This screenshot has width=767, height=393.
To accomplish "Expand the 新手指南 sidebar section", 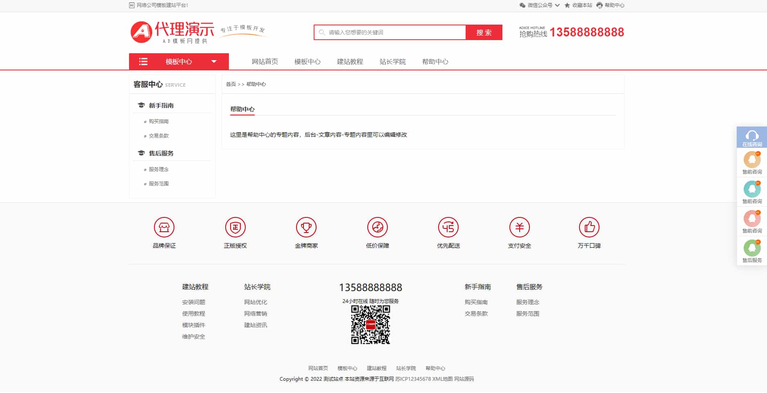I will [x=161, y=106].
